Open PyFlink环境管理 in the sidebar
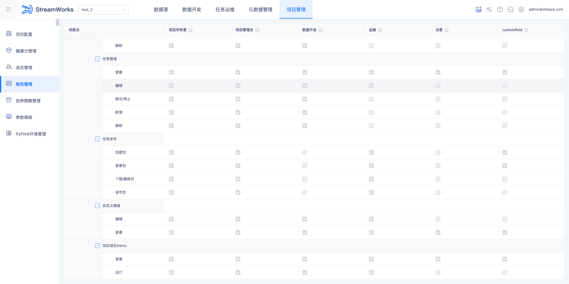 coord(31,134)
